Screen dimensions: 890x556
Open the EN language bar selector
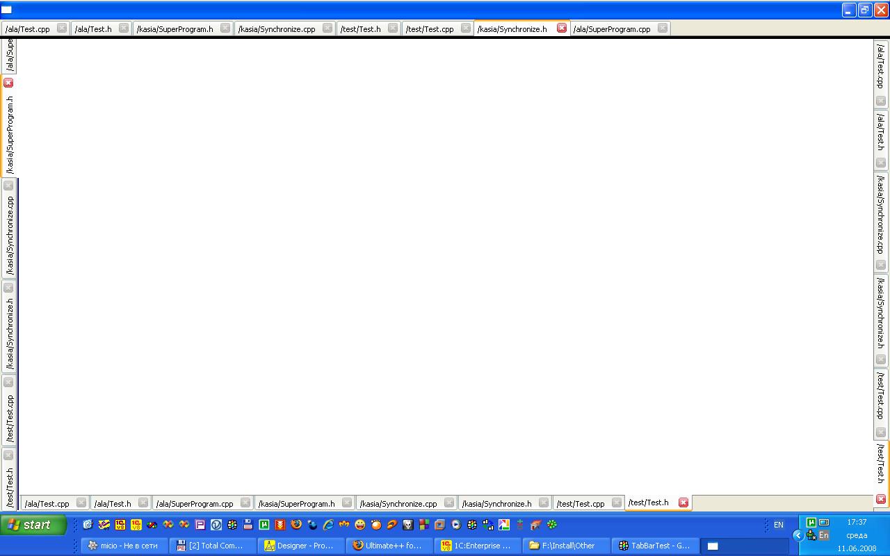click(x=779, y=525)
